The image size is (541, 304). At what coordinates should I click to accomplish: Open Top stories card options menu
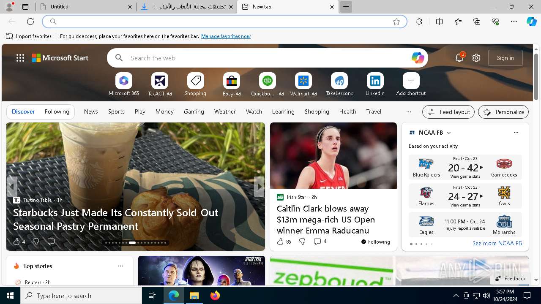[x=120, y=266]
